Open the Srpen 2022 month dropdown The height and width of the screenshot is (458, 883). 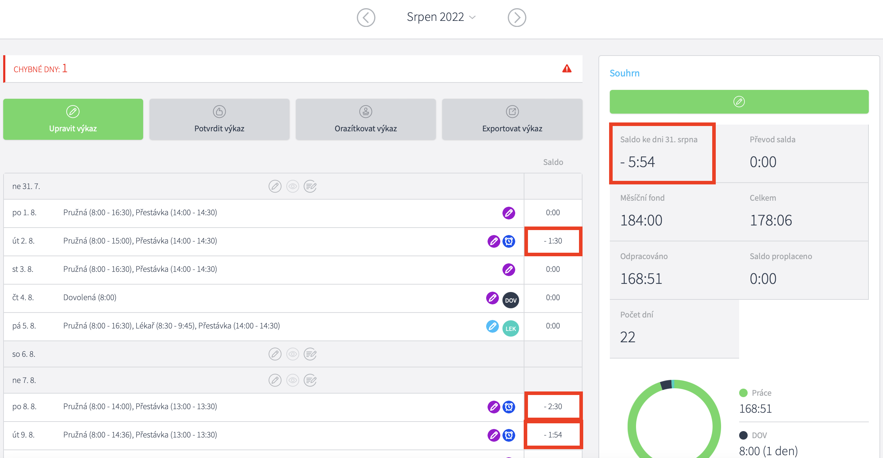click(441, 17)
